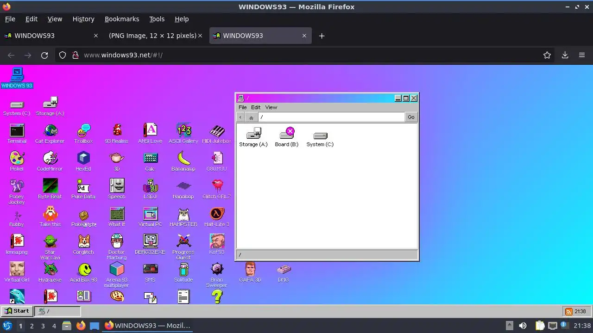Open the Storage (A:) desktop shortcut

click(x=50, y=107)
